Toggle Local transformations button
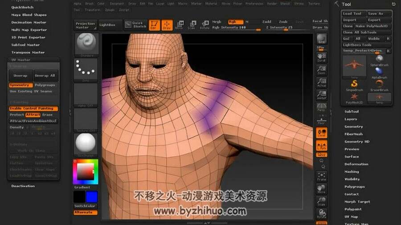This screenshot has height=225, width=401. [321, 133]
